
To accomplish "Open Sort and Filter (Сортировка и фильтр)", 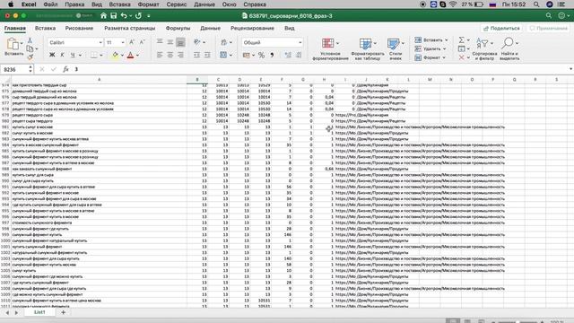I will [x=484, y=48].
